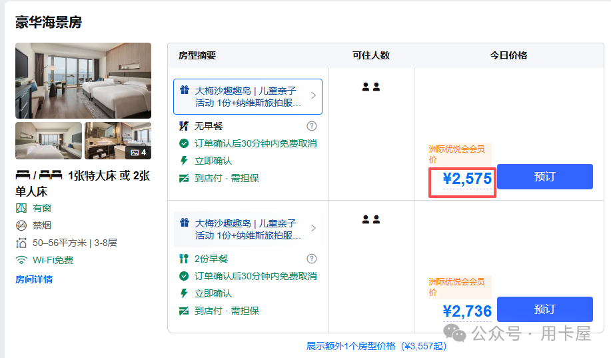Click green checkmark in the 无早餐 rate

184,143
